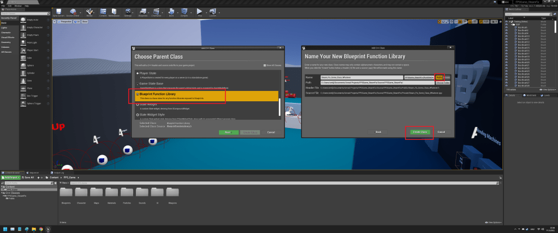558x233 pixels.
Task: Click the Save Current toolbar icon
Action: click(x=58, y=11)
